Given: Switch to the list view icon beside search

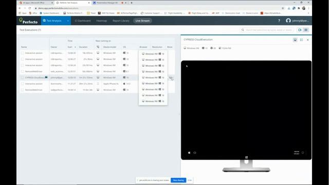Looking at the screenshot, I should click(306, 30).
